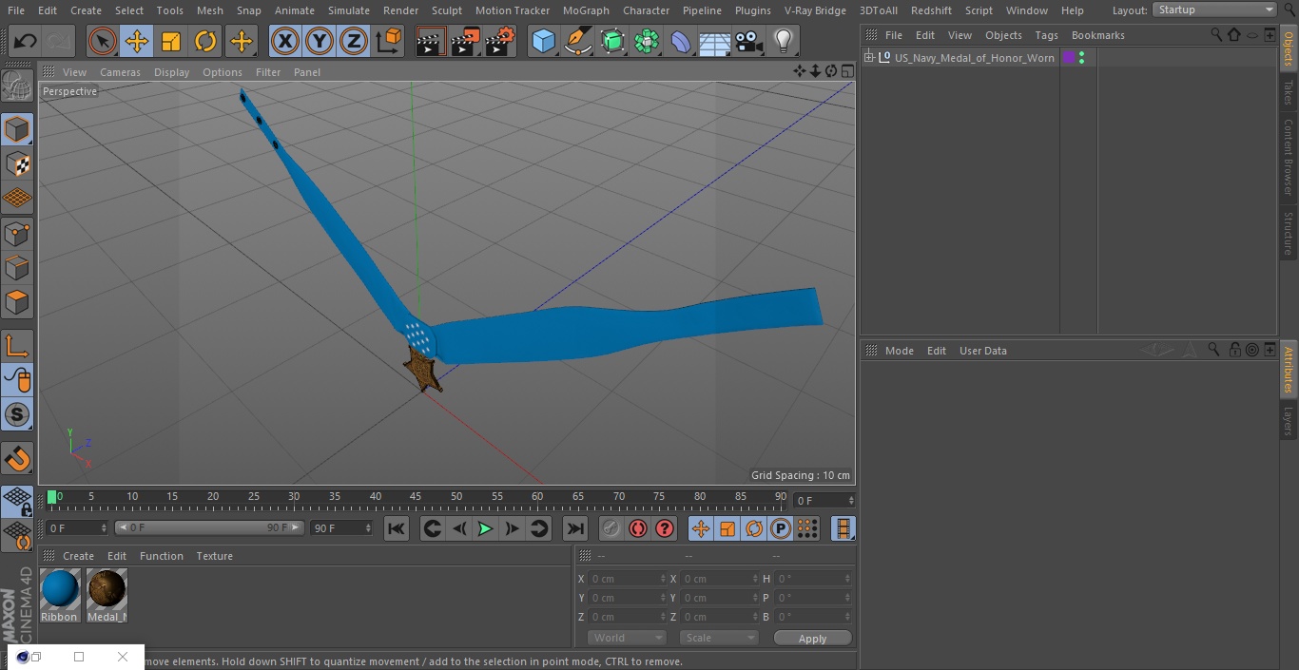Open Layout Startup dropdown
This screenshot has width=1299, height=670.
[1215, 10]
